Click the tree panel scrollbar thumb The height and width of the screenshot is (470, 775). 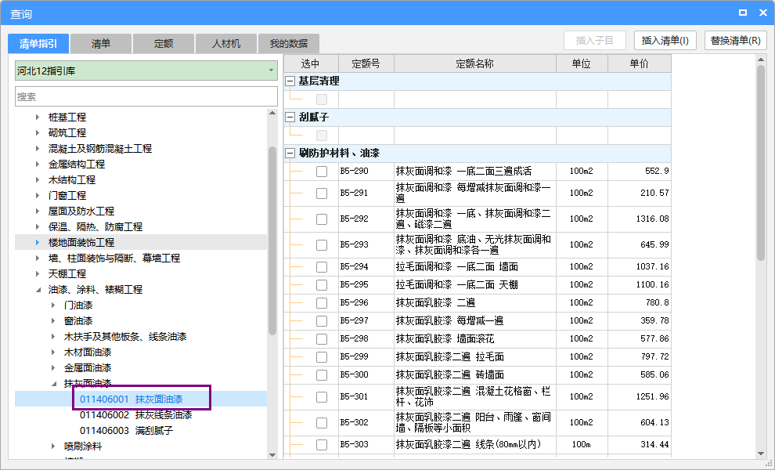pos(272,241)
